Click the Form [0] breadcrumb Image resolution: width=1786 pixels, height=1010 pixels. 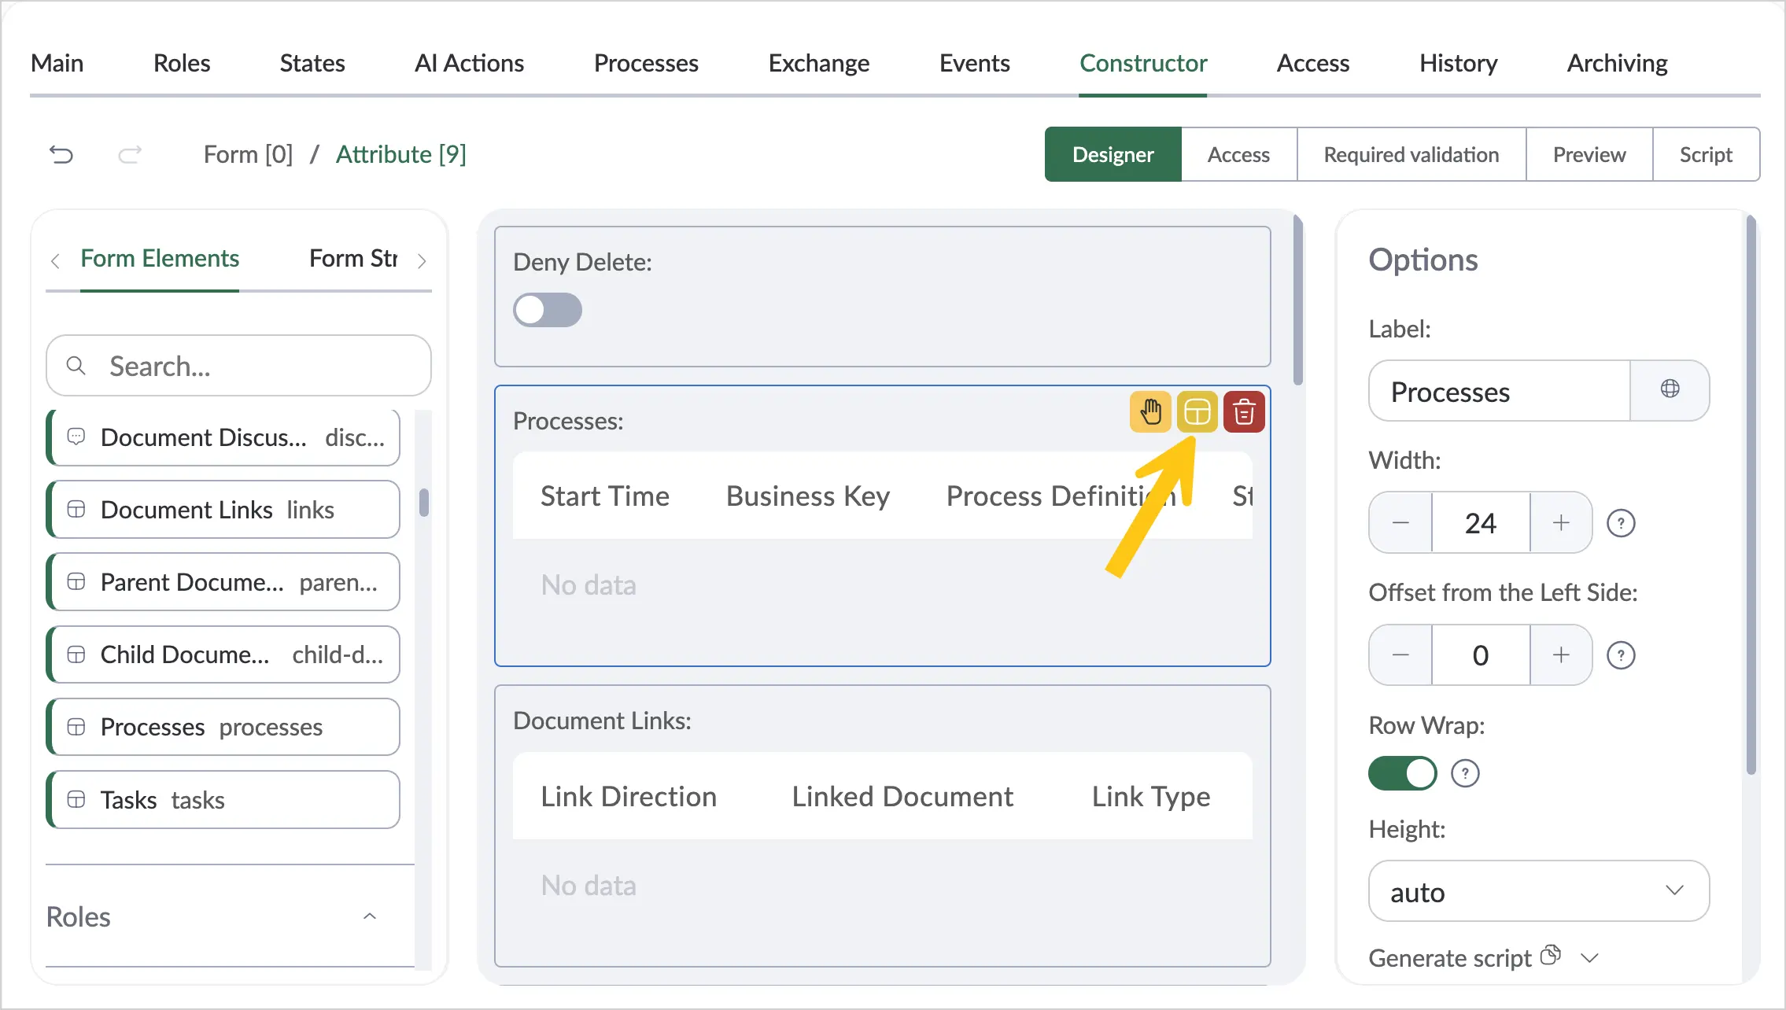tap(248, 154)
